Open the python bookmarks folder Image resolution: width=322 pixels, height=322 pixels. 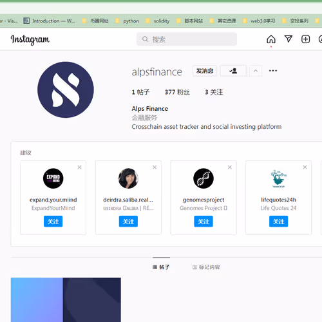127,21
